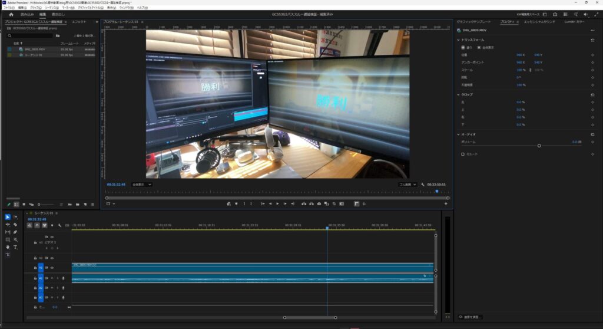
Task: Toggle lock on audio track A1
Action: (x=35, y=278)
